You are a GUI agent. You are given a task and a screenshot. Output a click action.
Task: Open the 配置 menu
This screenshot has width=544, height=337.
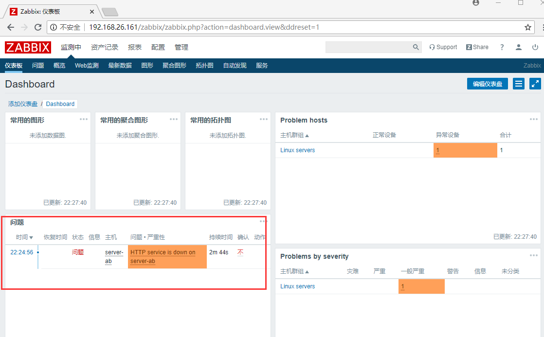pyautogui.click(x=158, y=47)
